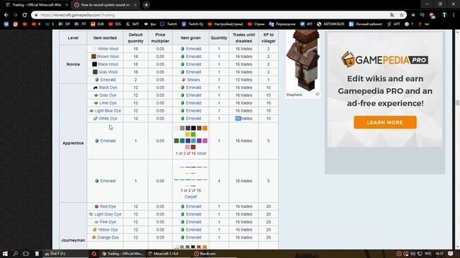Click the Trades until disabled column header

tap(244, 38)
